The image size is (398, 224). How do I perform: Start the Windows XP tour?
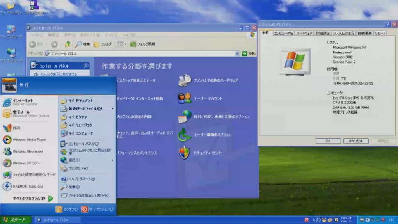pyautogui.click(x=22, y=163)
